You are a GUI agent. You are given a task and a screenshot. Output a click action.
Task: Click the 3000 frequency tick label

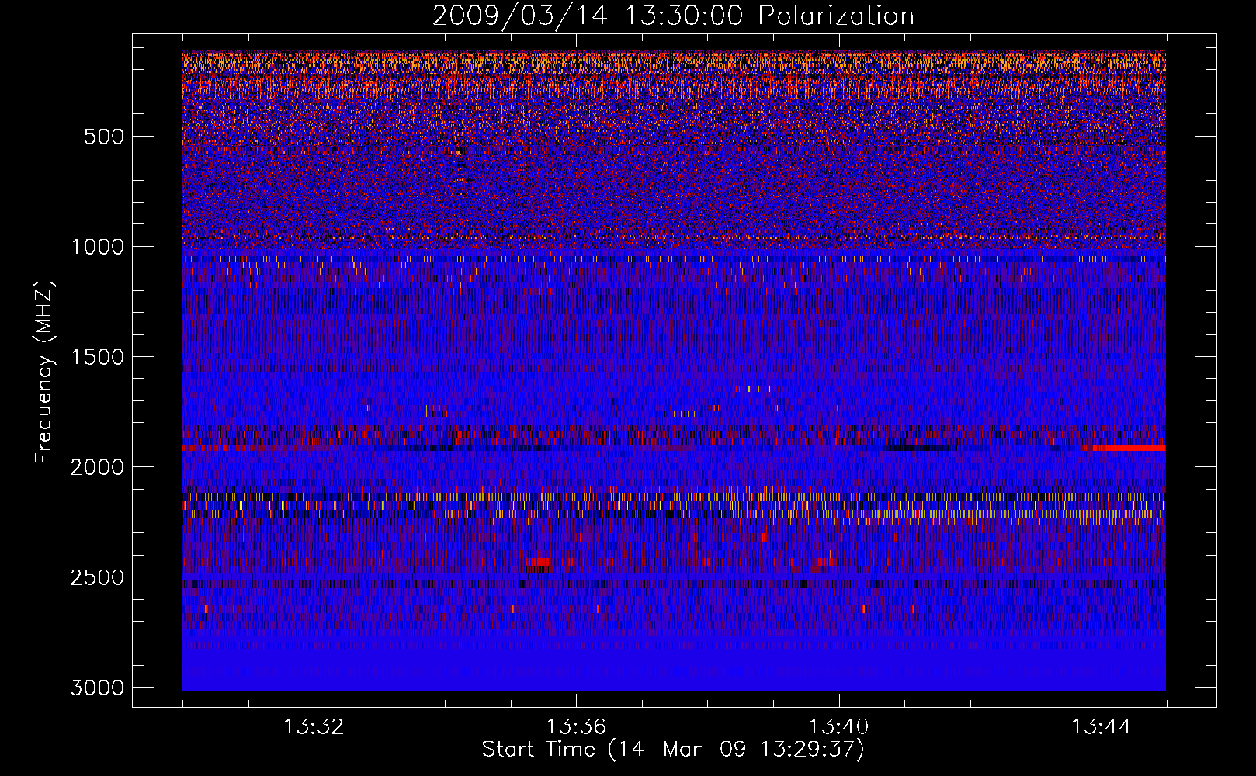click(x=97, y=688)
